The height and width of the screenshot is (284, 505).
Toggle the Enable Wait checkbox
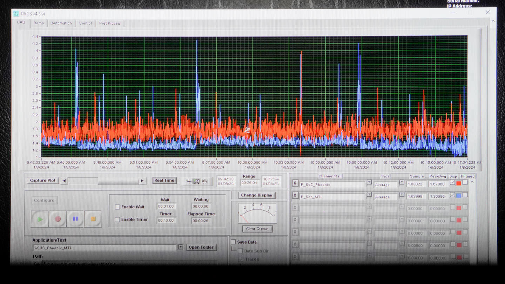[117, 207]
